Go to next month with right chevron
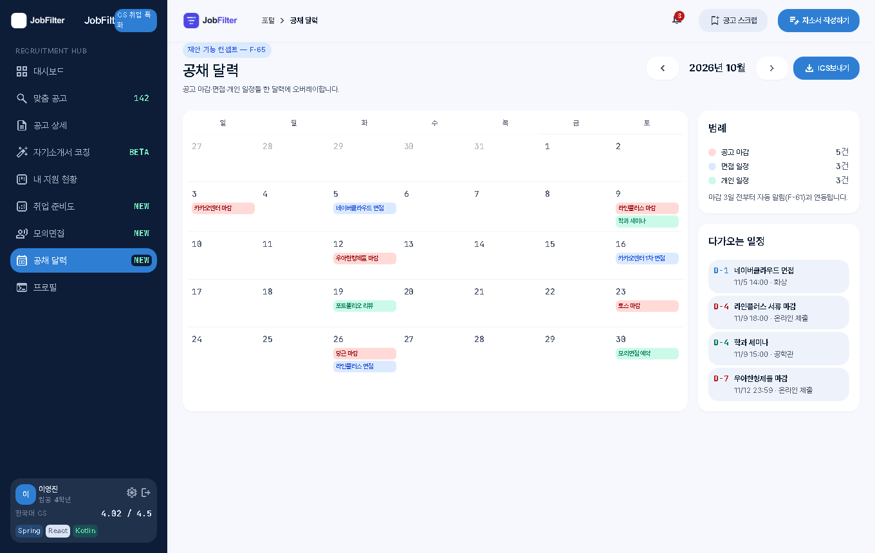Image resolution: width=875 pixels, height=553 pixels. tap(772, 68)
